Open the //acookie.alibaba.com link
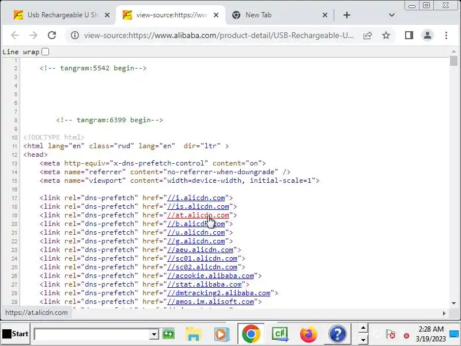This screenshot has height=346, width=461. [x=210, y=276]
